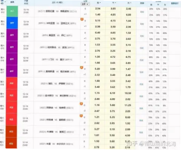Click the orange badge icon in match 020 row
181x150 pixels.
[81, 104]
